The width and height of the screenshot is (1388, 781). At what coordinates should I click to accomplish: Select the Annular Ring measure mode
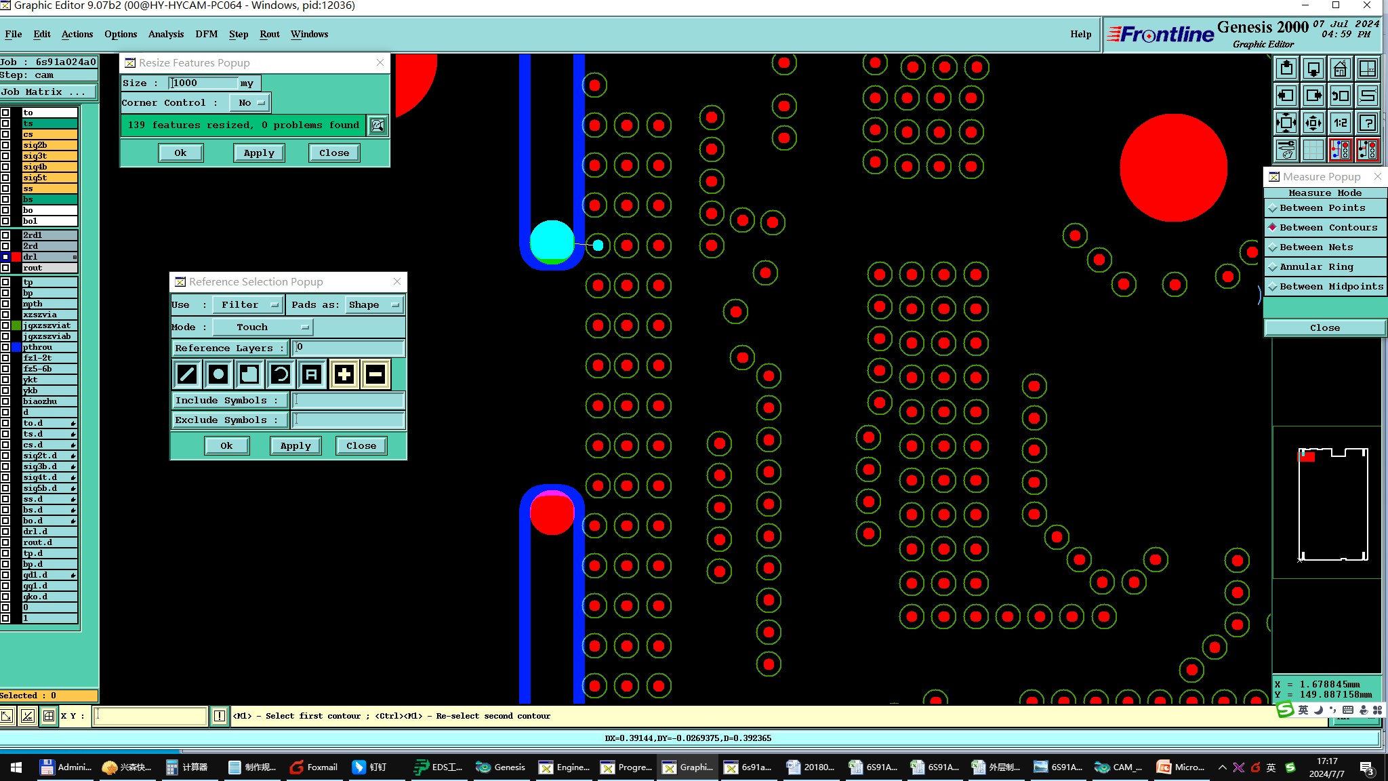pos(1315,267)
